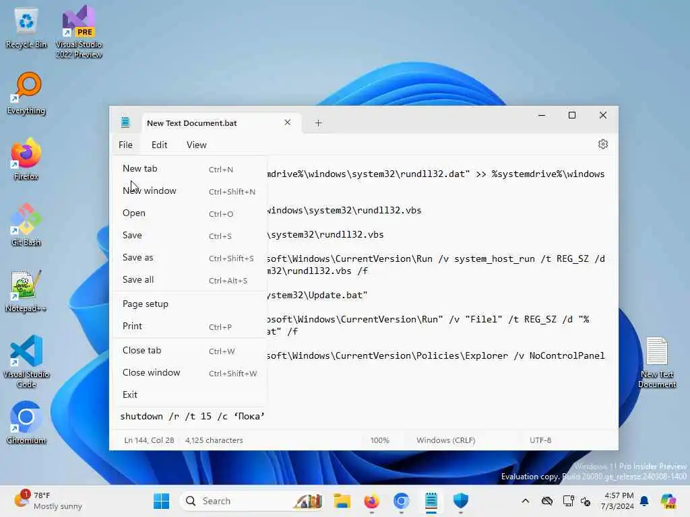Viewport: 690px width, 517px height.
Task: Open the Edit menu
Action: (159, 145)
